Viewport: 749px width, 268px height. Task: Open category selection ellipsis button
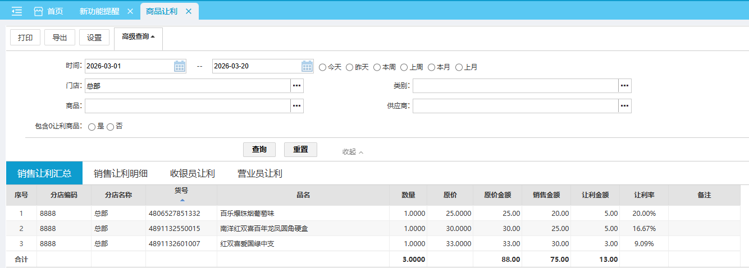(x=625, y=86)
